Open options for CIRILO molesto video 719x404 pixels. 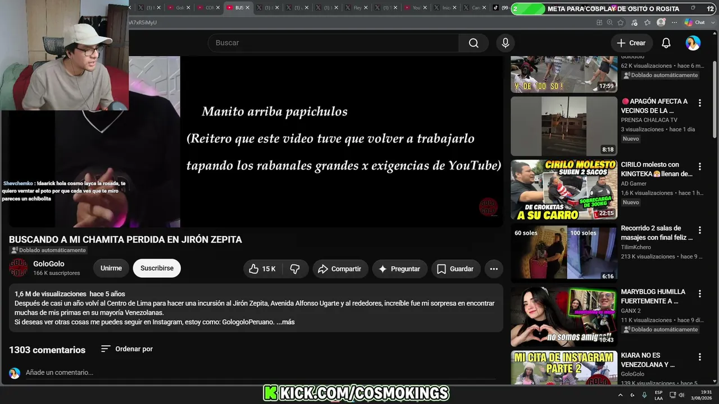point(700,167)
